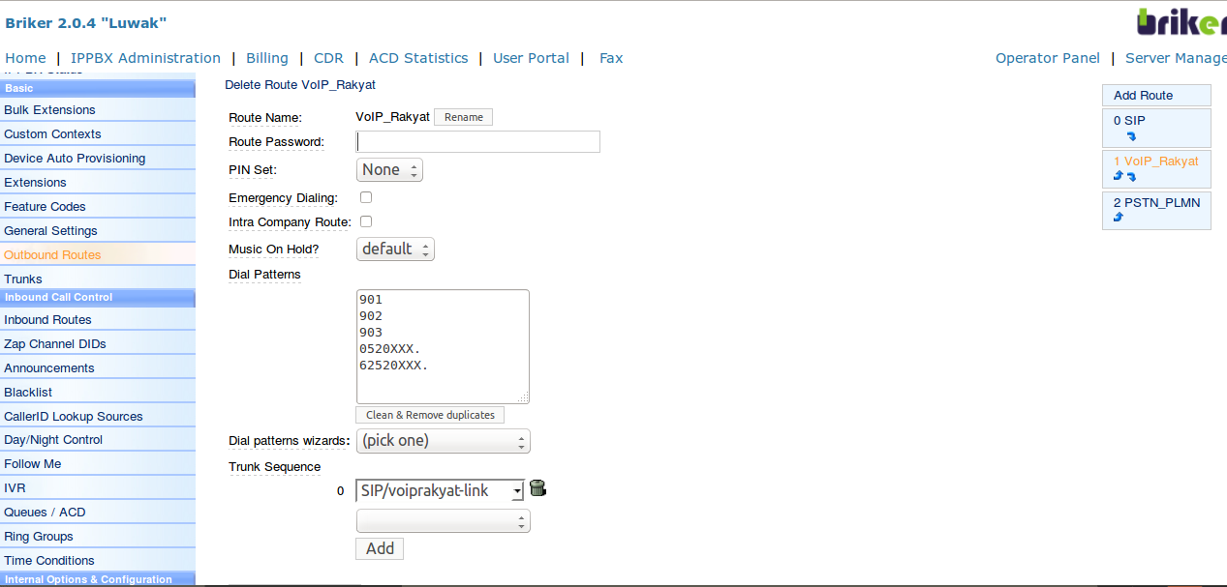Viewport: 1227px width, 587px height.
Task: Open the Operator Panel link
Action: tap(1048, 58)
